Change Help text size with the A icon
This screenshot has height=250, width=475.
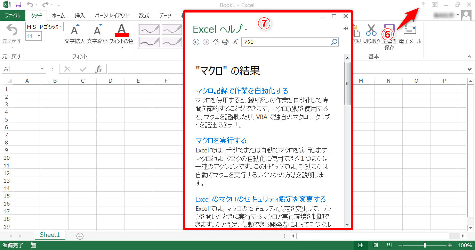235,42
